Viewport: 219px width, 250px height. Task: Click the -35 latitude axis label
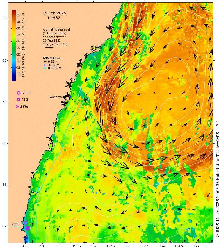click(4, 143)
